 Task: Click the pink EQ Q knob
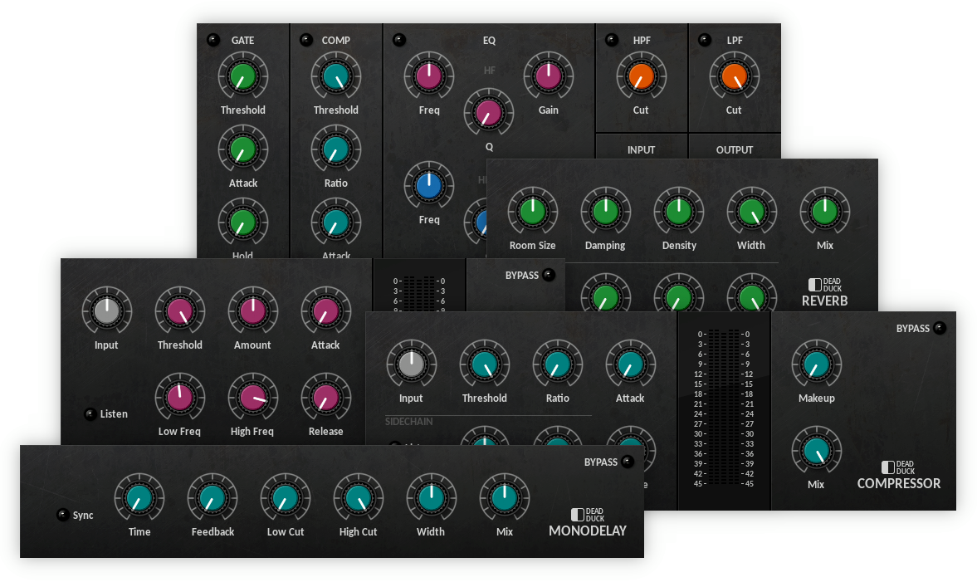pyautogui.click(x=488, y=113)
